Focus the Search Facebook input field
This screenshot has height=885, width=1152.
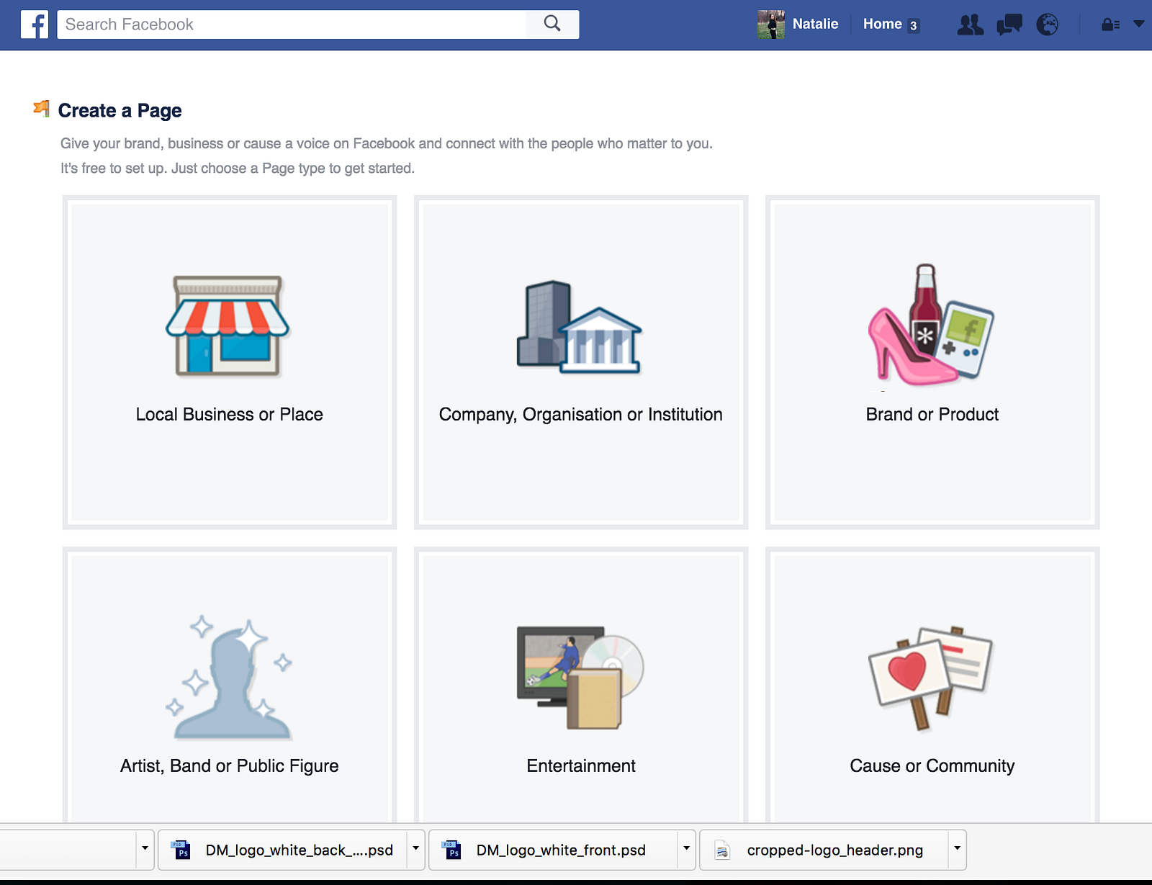point(292,24)
